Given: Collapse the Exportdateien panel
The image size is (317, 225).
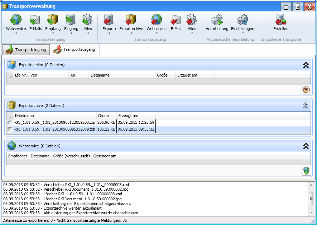Looking at the screenshot, I should click(306, 65).
